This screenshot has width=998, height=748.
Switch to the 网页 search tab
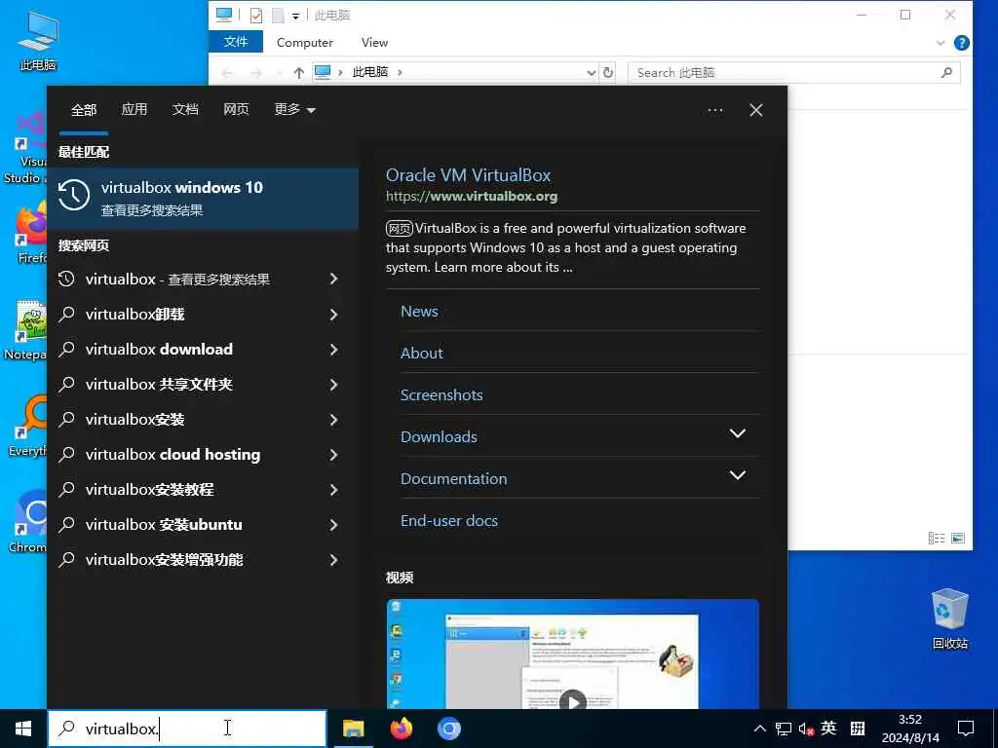point(236,109)
